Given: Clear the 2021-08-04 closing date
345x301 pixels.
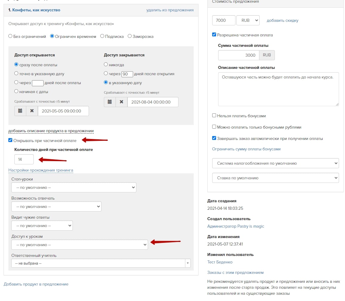Looking at the screenshot, I should point(121,102).
